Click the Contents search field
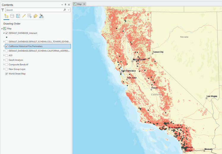 34,10
